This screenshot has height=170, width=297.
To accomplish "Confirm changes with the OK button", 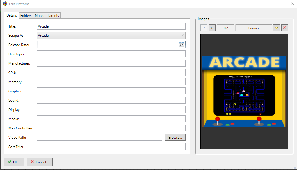I will [14, 162].
